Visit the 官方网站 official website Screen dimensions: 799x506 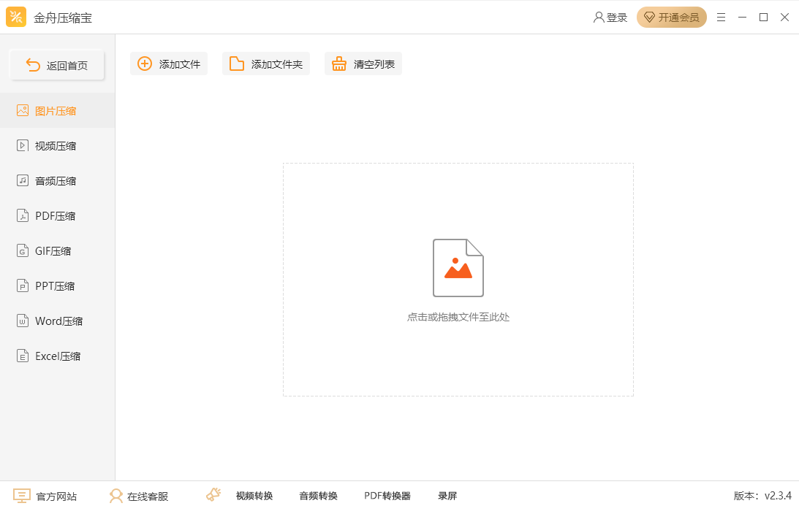tap(45, 496)
